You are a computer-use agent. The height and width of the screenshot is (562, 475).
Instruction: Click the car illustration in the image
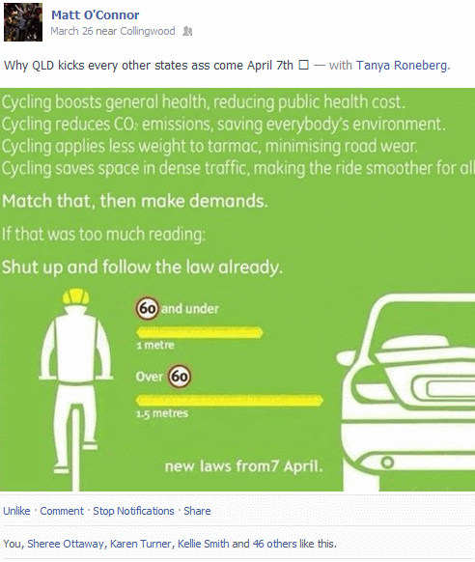[x=405, y=392]
